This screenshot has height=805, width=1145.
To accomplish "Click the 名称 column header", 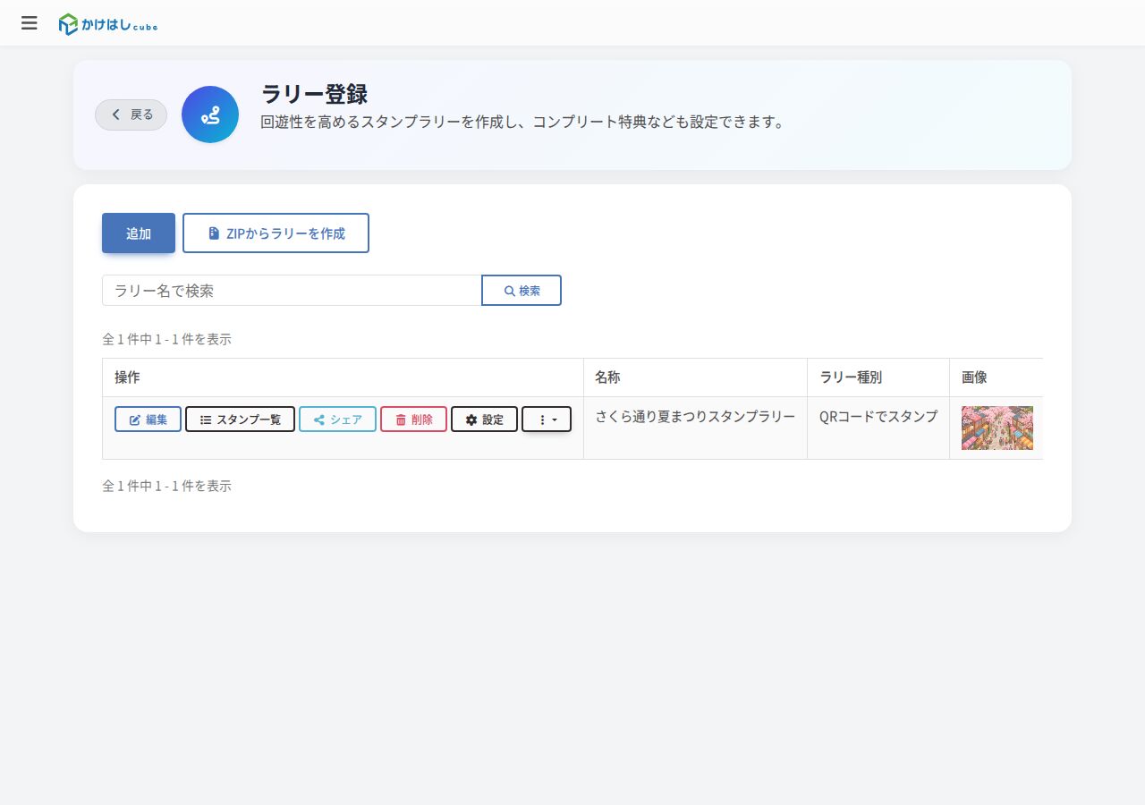I will [x=695, y=377].
